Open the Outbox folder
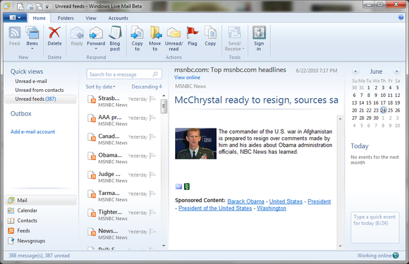 [x=21, y=114]
